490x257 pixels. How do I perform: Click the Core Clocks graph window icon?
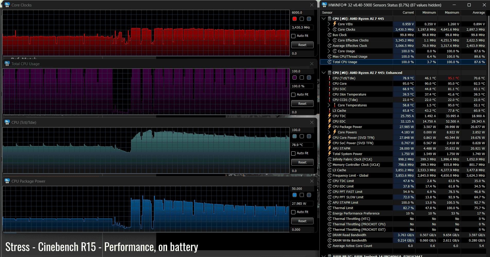point(7,5)
